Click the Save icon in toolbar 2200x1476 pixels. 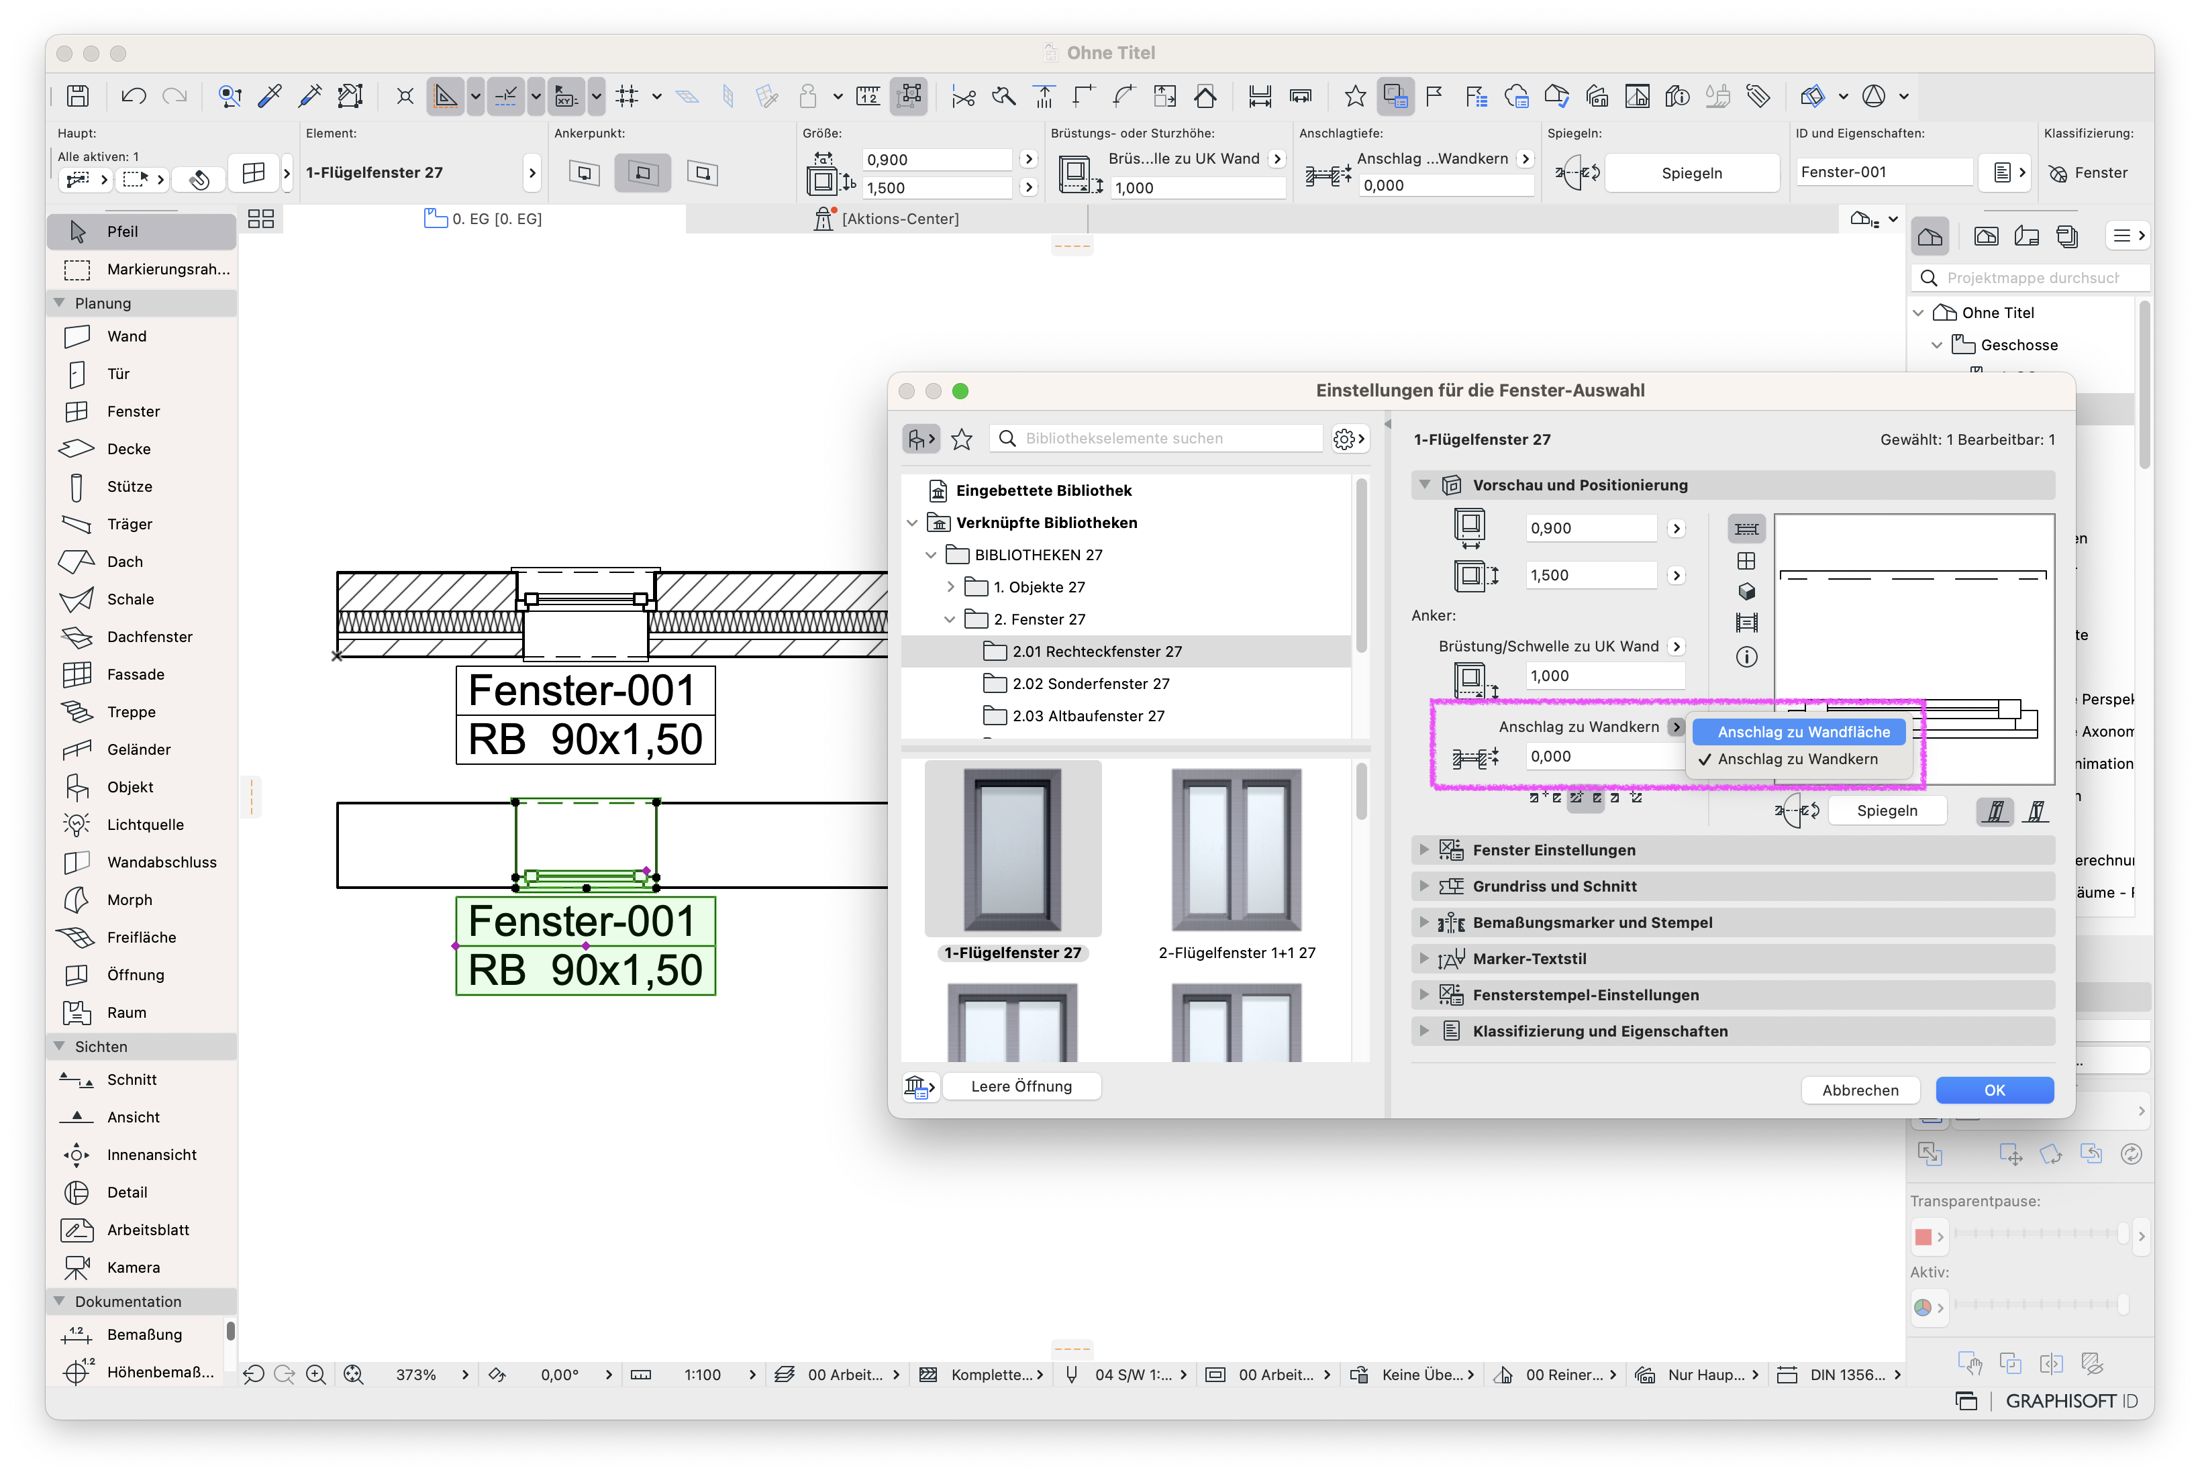pos(78,96)
